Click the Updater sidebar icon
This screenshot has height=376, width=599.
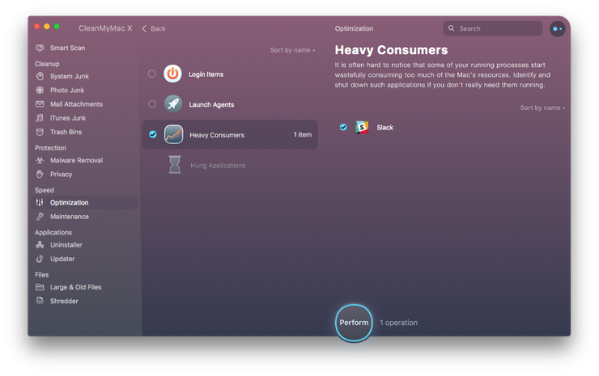(x=40, y=259)
